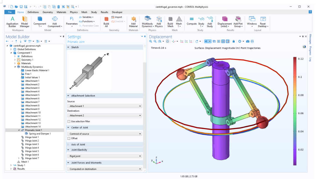Screen dimensions: 316x179
Task: Switch to the Geometry ribbon tab
Action: coord(48,12)
